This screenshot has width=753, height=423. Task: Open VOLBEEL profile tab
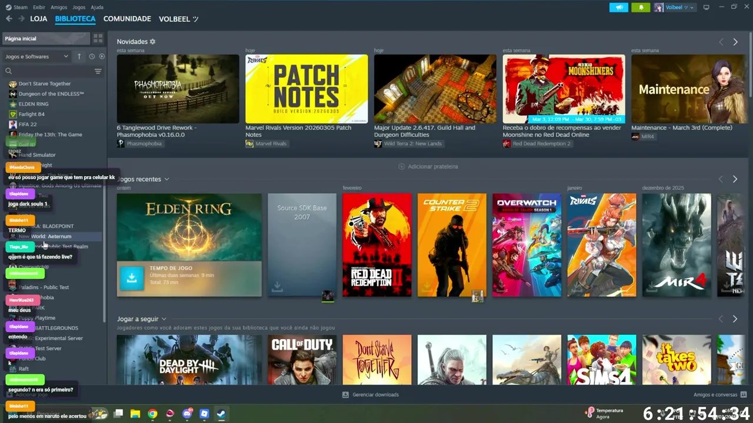tap(178, 19)
